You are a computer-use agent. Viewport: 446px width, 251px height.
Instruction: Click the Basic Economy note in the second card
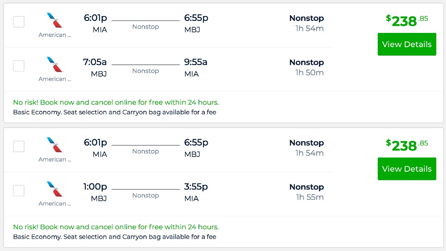115,237
